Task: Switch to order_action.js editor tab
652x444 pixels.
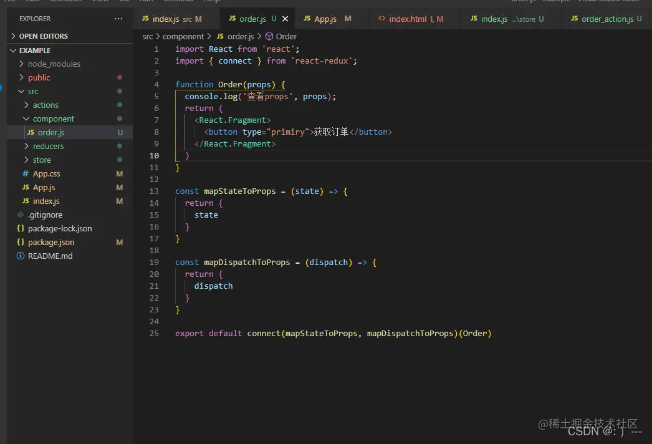Action: pyautogui.click(x=606, y=19)
